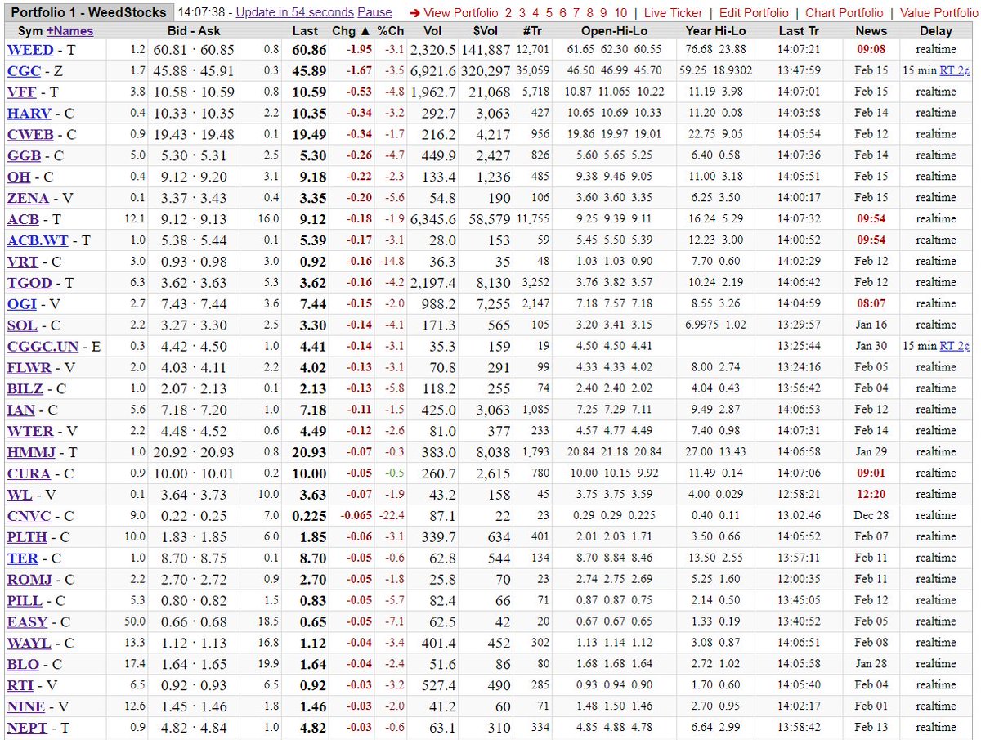Open the WTER symbol link
Viewport: 981px width, 740px height.
(30, 431)
